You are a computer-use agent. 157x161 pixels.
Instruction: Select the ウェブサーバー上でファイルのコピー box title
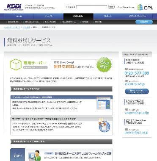(44, 119)
